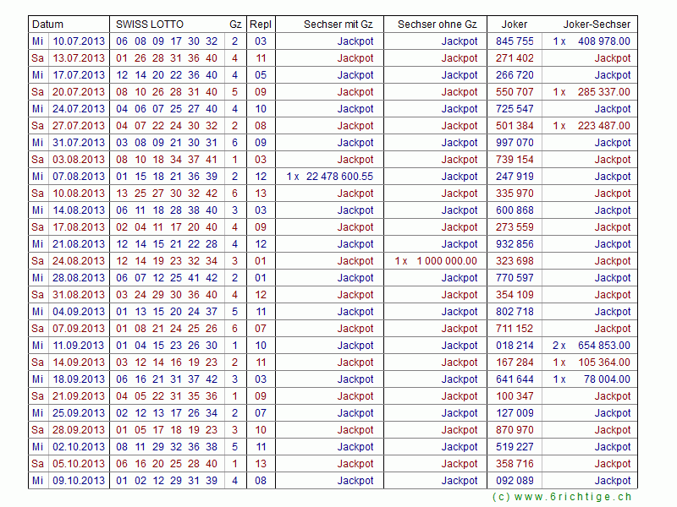Select the Gz column header
The image size is (677, 507).
click(x=235, y=25)
